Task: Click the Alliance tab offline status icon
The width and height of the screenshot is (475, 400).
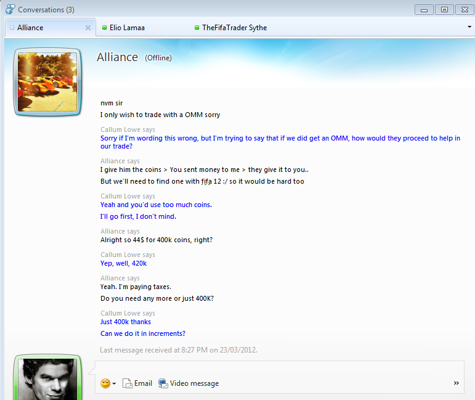Action: coord(12,28)
